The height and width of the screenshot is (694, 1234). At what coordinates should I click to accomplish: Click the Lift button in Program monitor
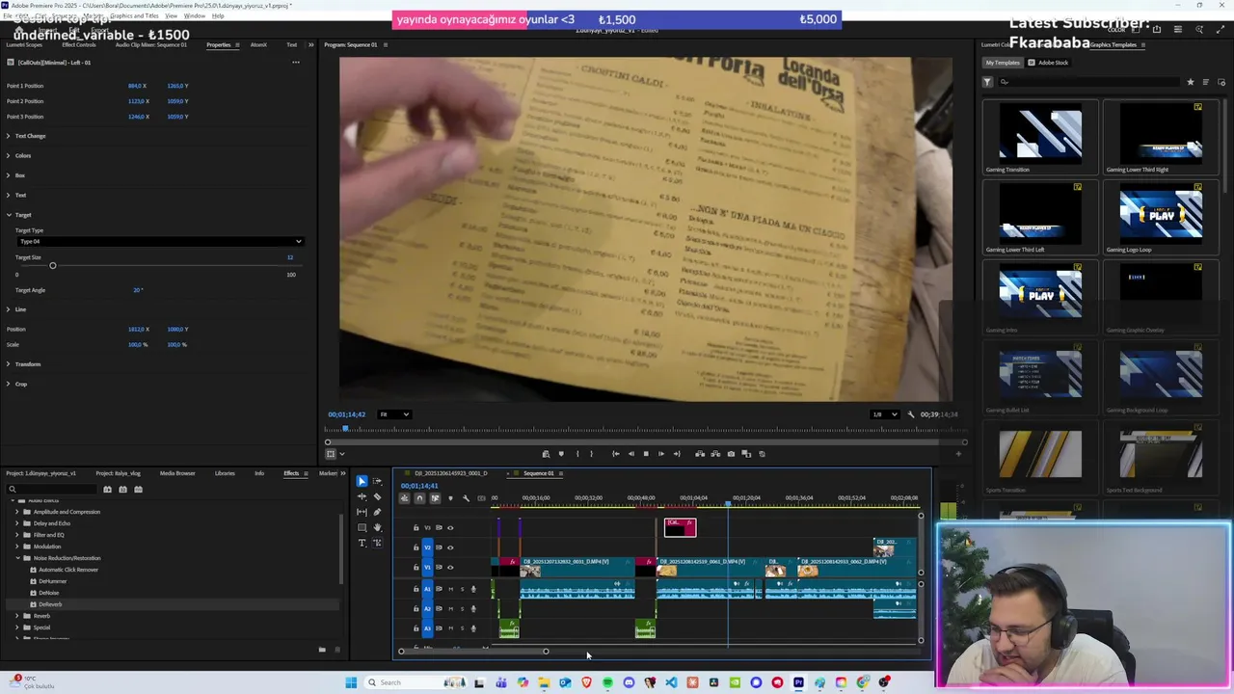click(x=700, y=454)
